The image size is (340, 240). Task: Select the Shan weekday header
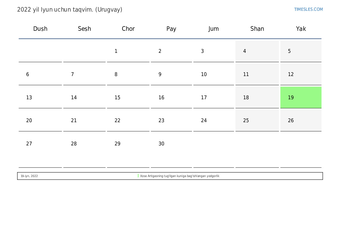coord(257,29)
